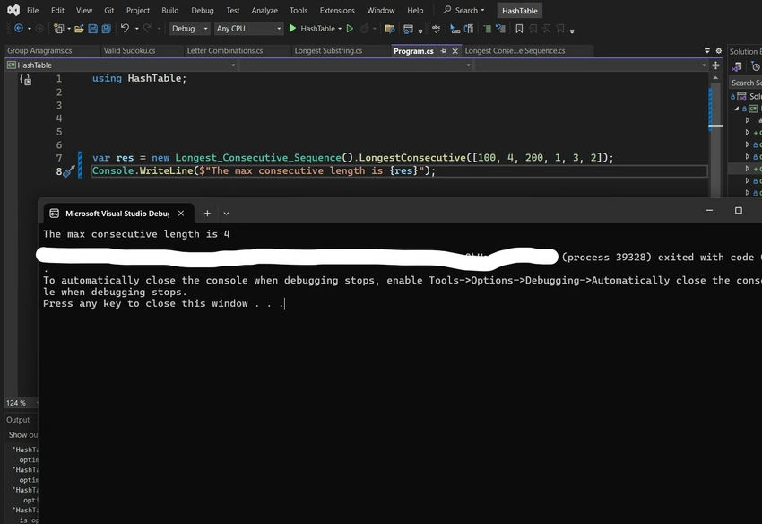The height and width of the screenshot is (524, 762).
Task: Open the debug console tab options chevron
Action: click(226, 214)
